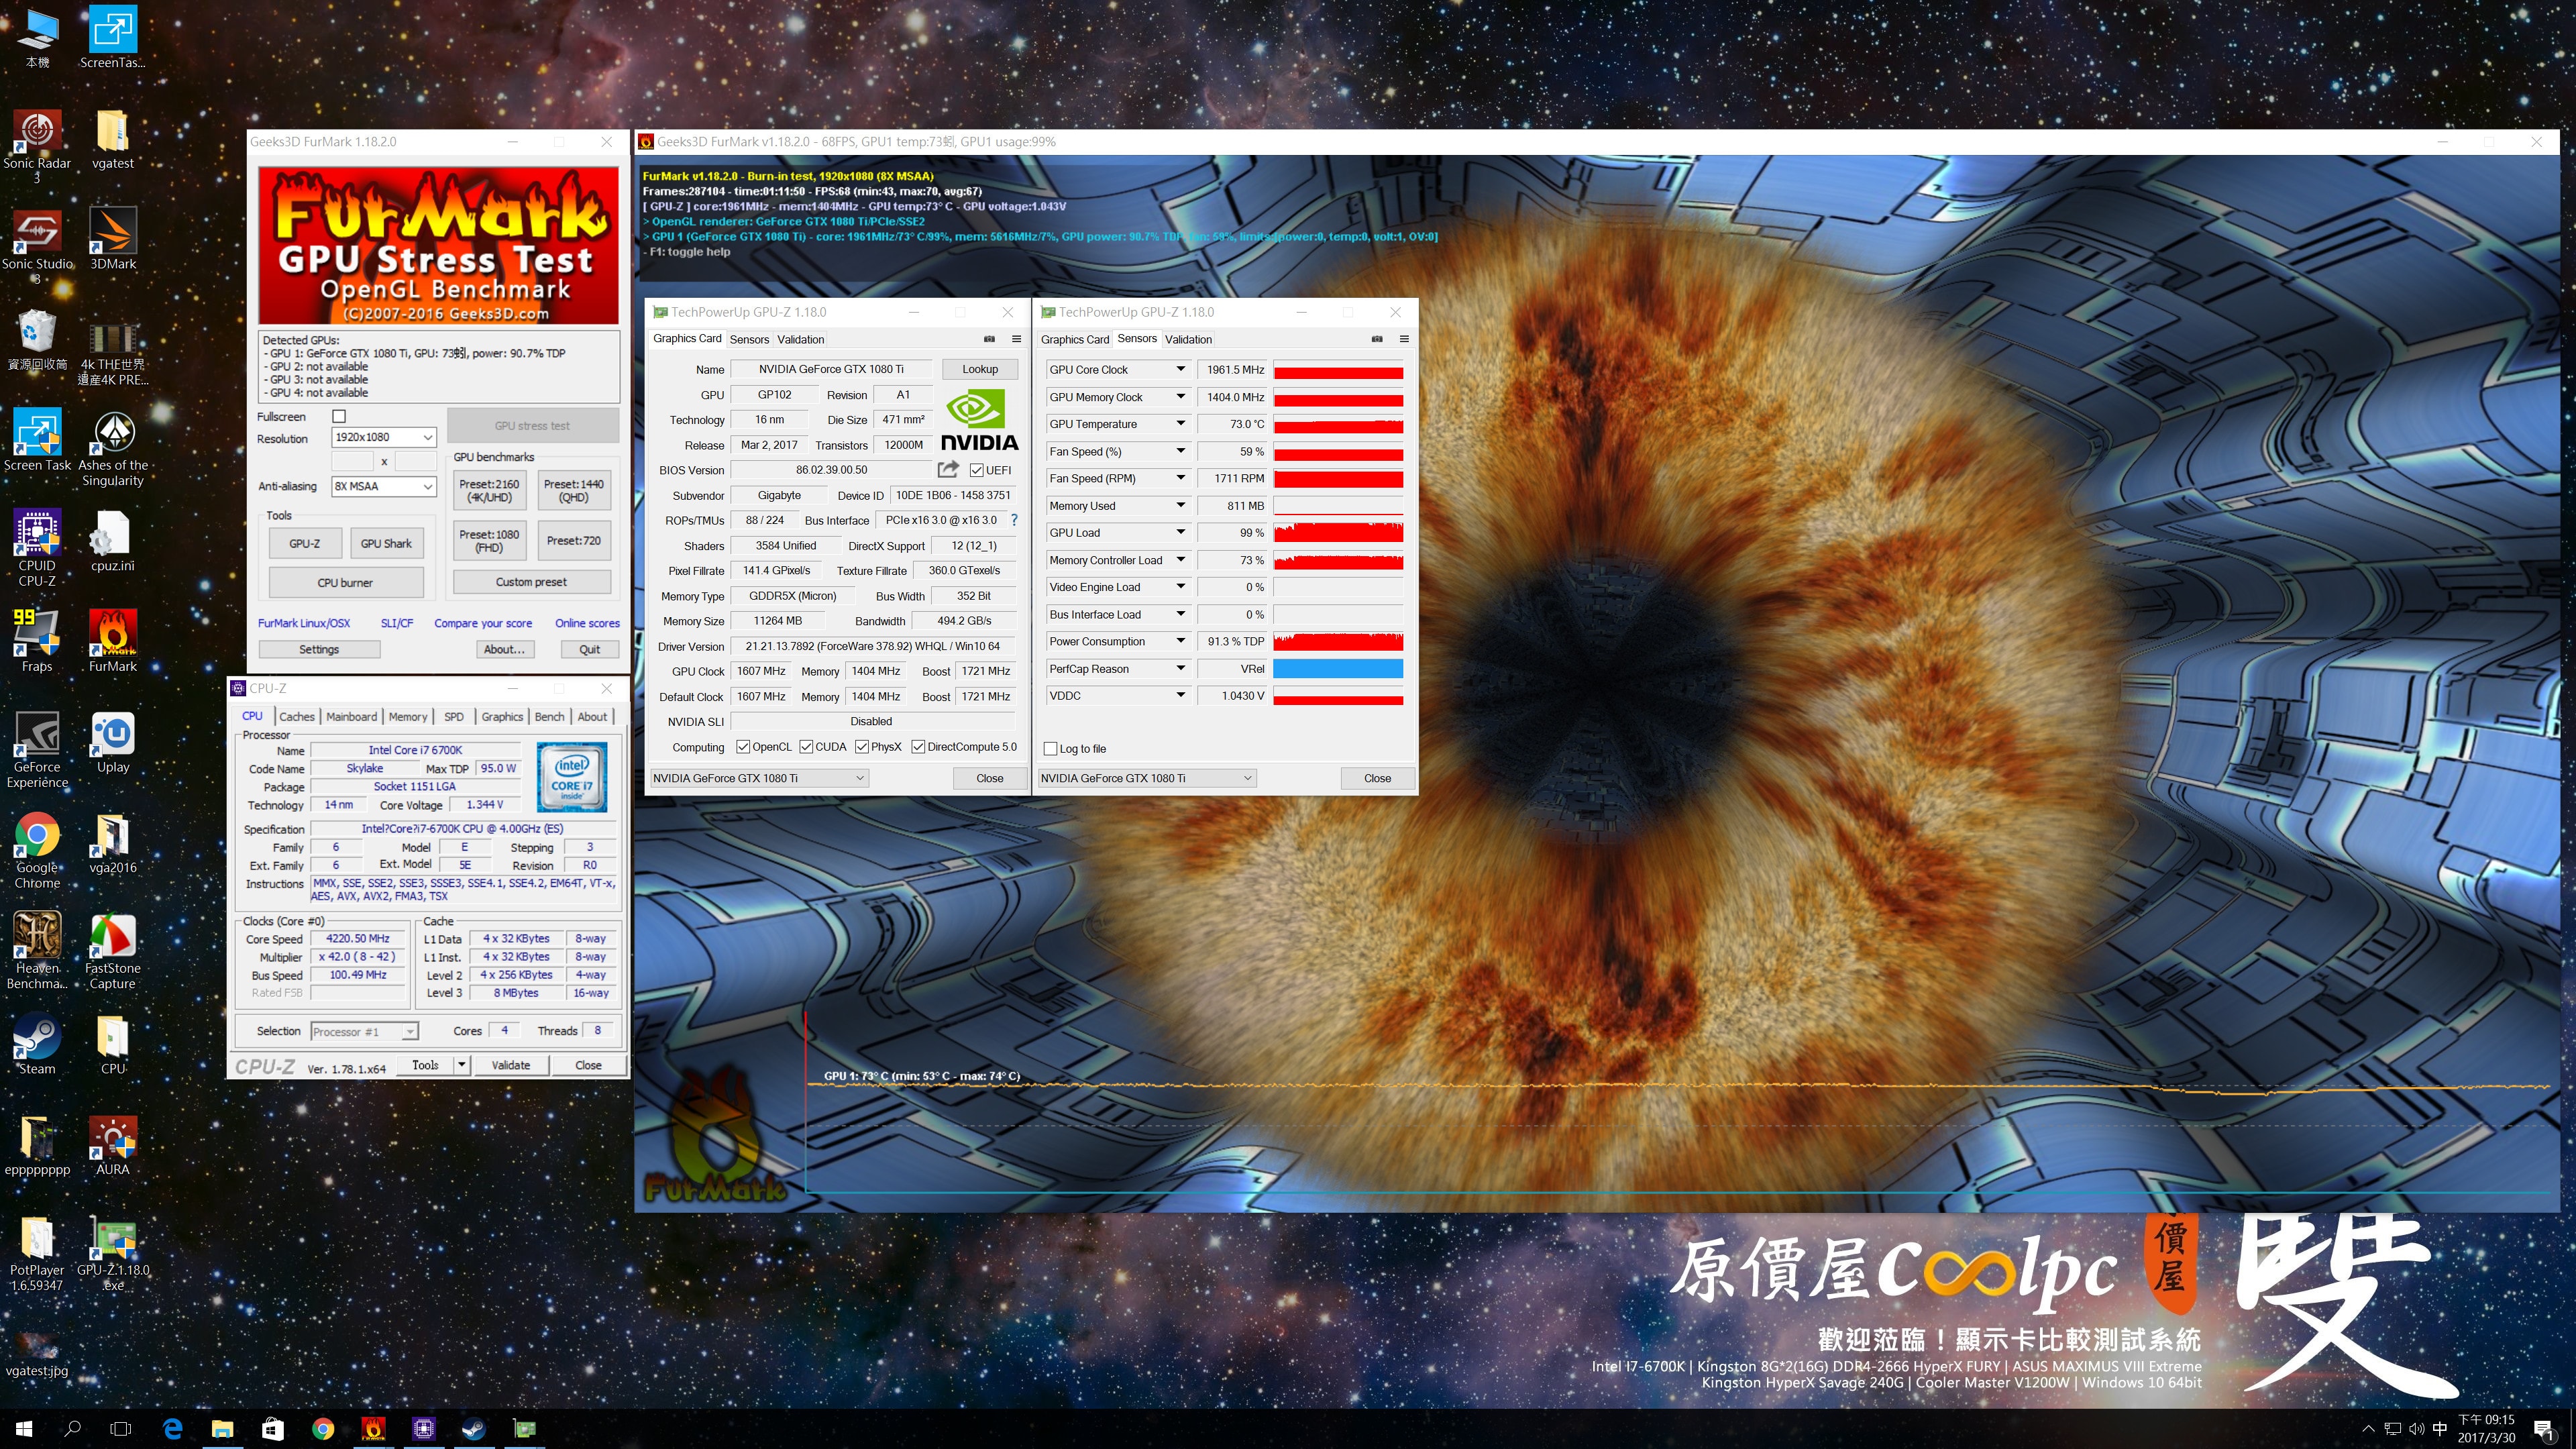Open Validation tab in GPU-Z Sensors window
This screenshot has width=2576, height=1449.
(x=1188, y=339)
